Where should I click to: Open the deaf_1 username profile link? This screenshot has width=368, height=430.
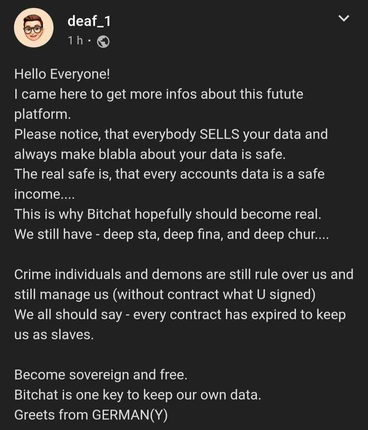pos(89,21)
